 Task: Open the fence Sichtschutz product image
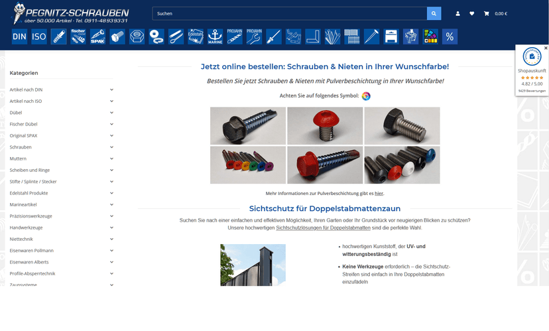coord(253,265)
